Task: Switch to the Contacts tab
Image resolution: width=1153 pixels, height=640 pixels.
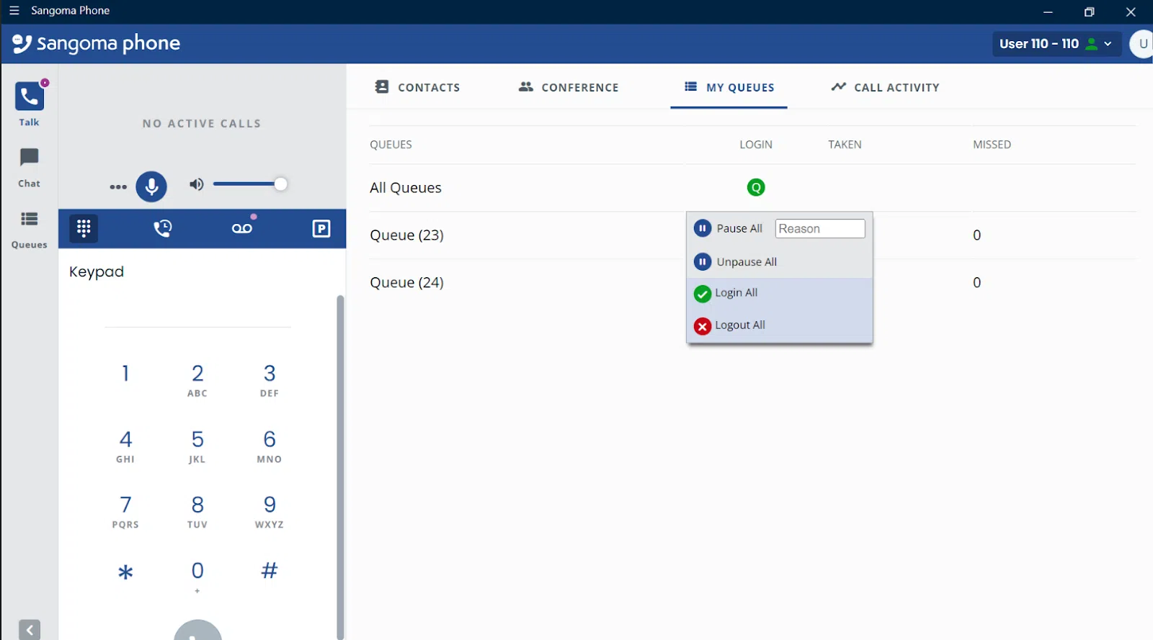Action: 417,87
